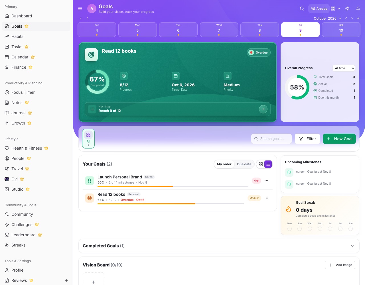Switch goals to grid view
The height and width of the screenshot is (285, 365).
point(261,164)
